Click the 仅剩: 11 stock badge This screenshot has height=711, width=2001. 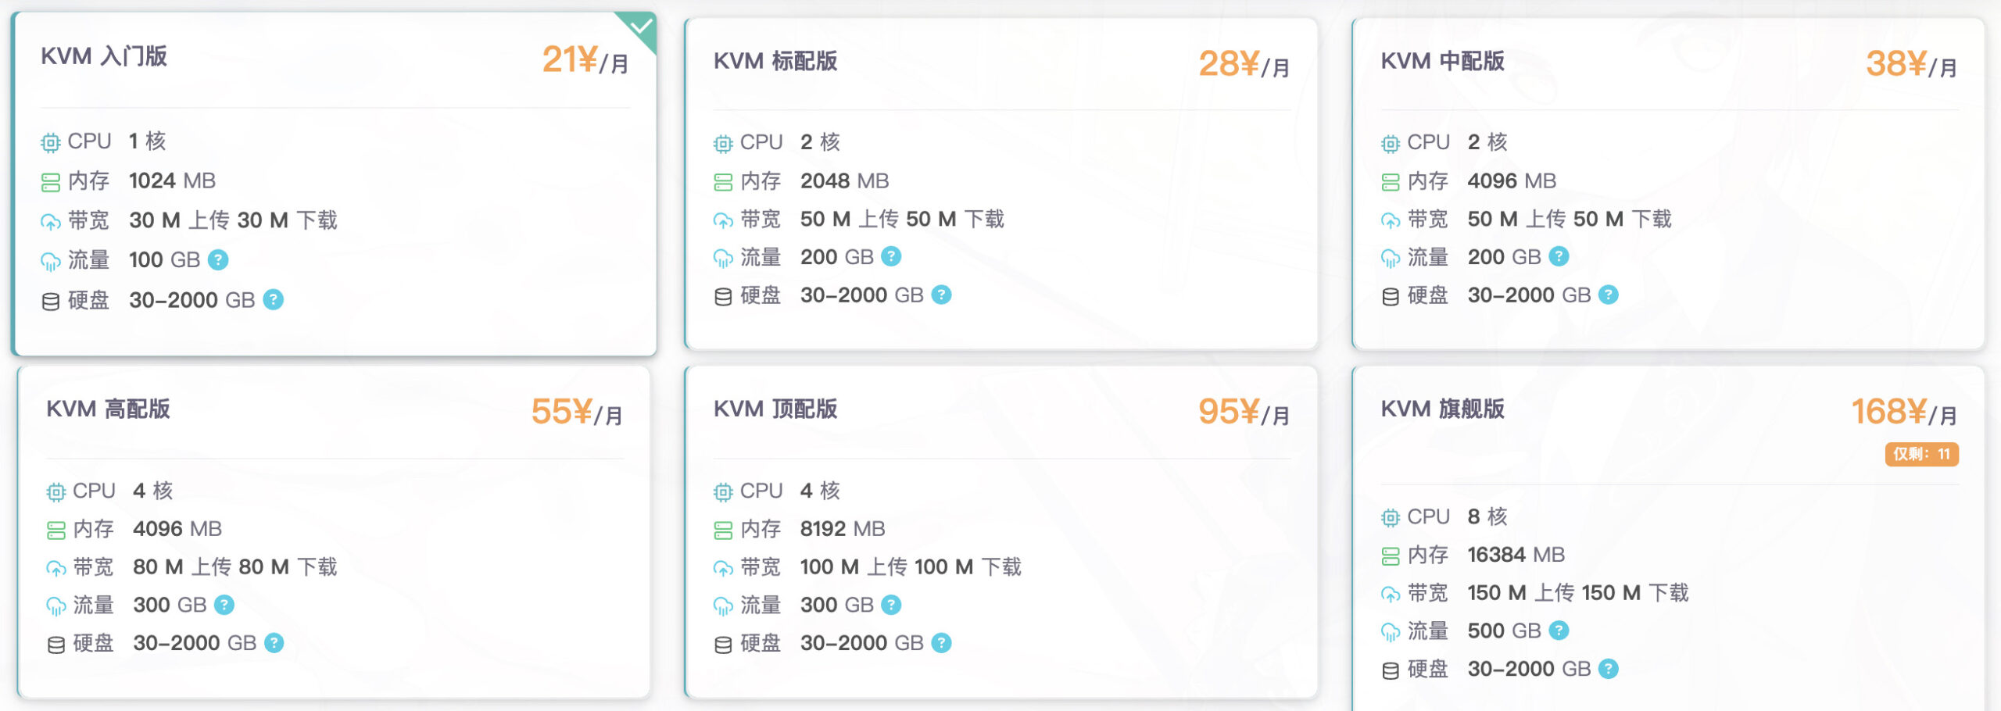pos(1922,454)
